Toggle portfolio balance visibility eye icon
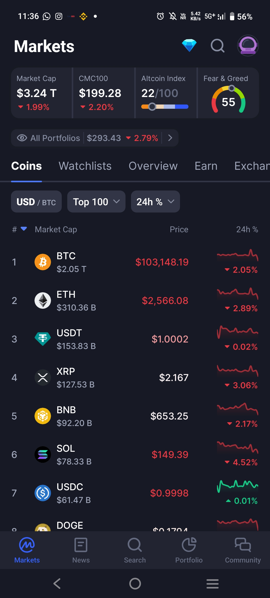Viewport: 270px width, 598px height. click(22, 138)
